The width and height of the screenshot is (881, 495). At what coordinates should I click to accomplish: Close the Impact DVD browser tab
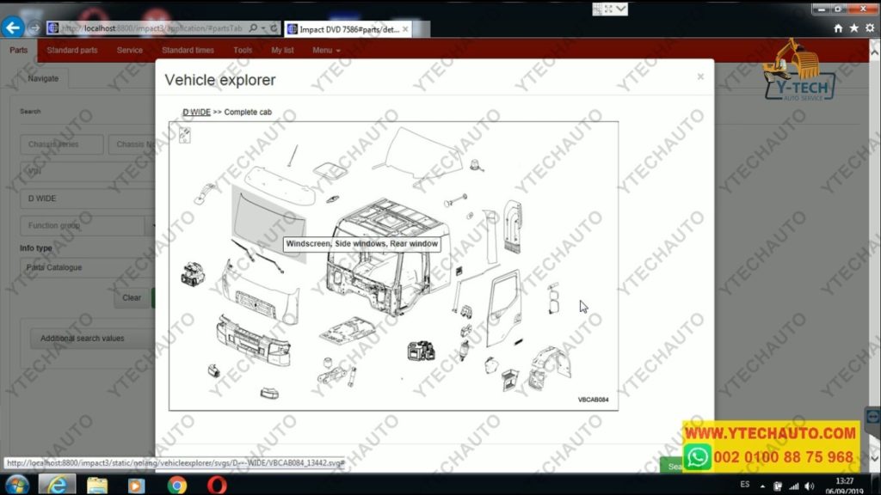tap(405, 29)
